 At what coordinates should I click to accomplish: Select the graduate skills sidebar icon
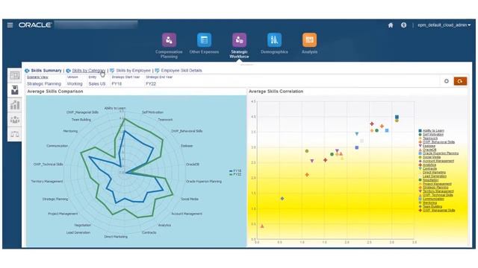pyautogui.click(x=15, y=90)
